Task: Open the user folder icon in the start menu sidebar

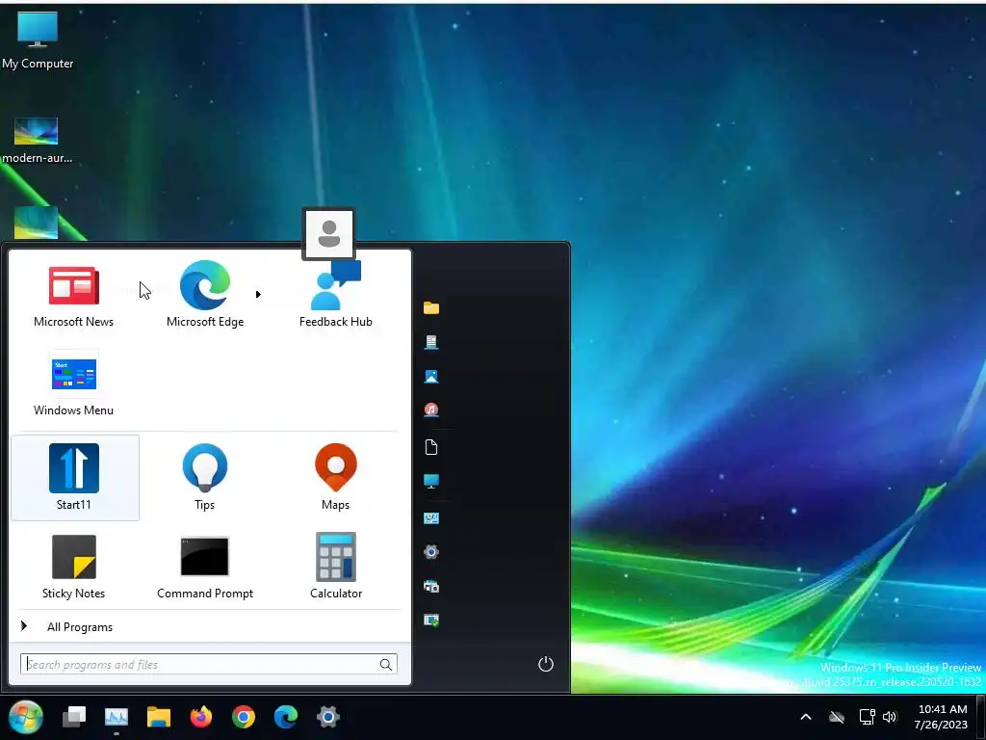Action: point(431,307)
